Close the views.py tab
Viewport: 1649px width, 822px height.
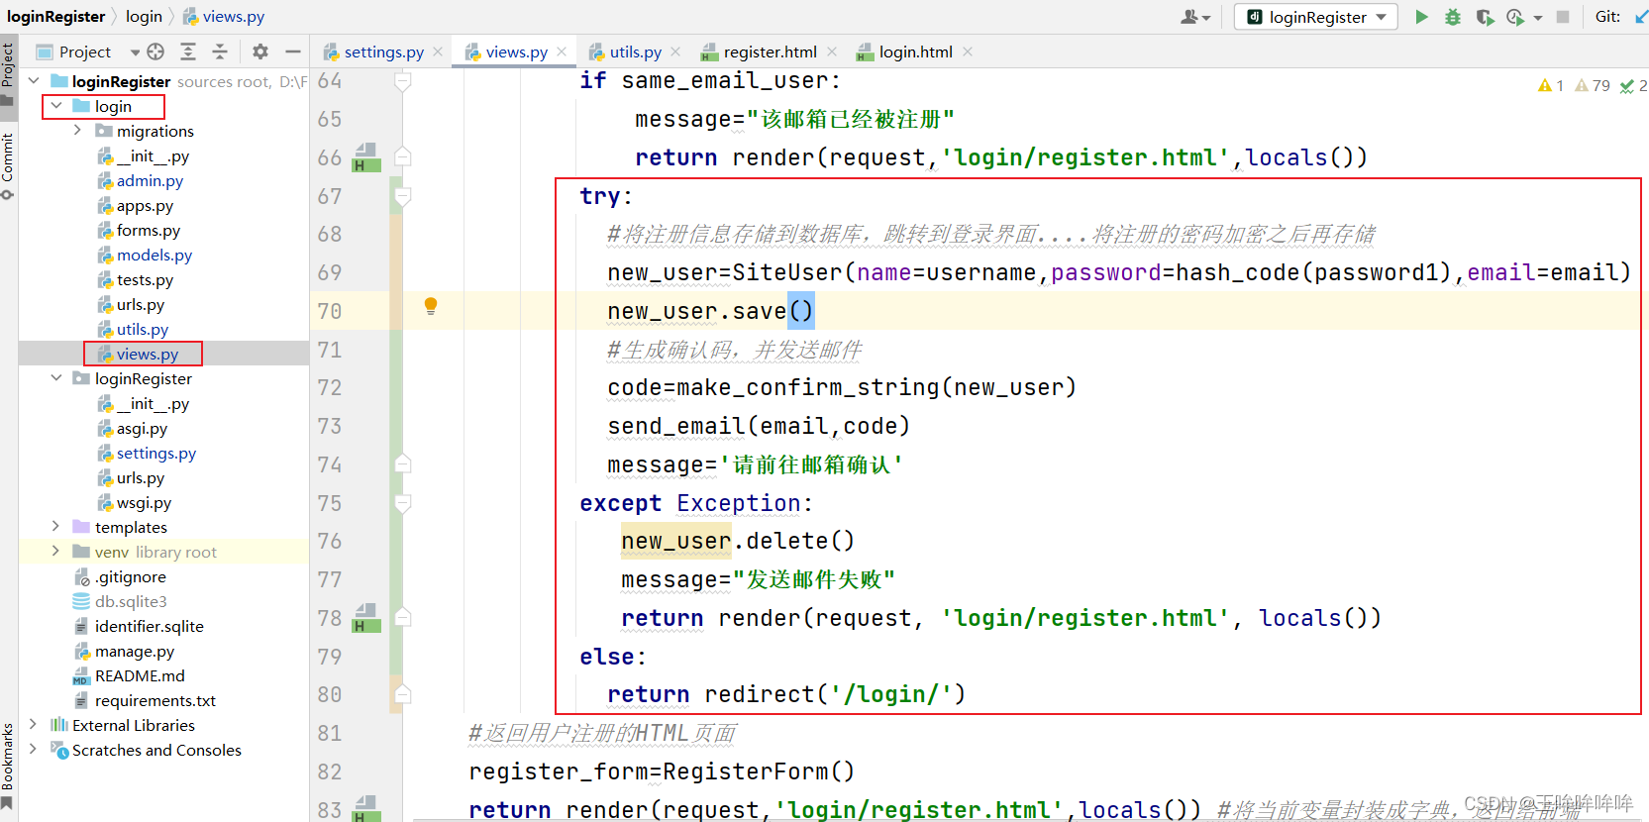pos(562,51)
